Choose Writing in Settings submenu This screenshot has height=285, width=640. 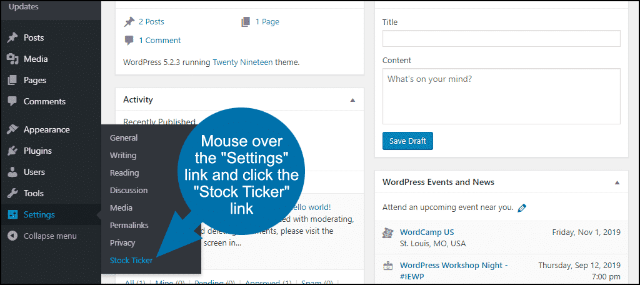123,155
